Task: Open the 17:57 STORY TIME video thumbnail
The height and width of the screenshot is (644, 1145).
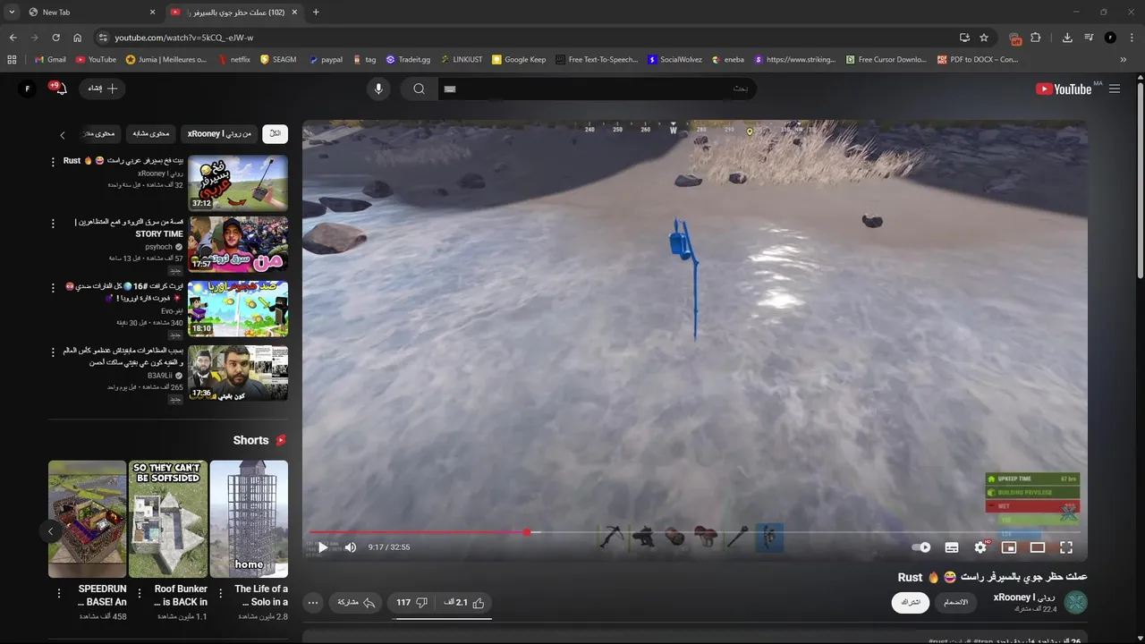Action: click(238, 244)
